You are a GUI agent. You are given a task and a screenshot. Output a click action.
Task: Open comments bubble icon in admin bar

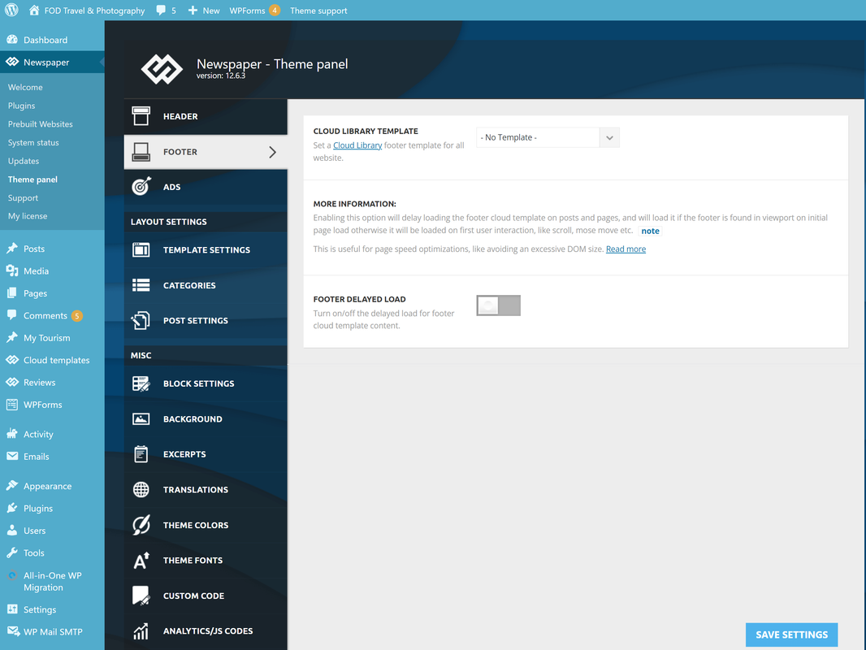tap(161, 10)
